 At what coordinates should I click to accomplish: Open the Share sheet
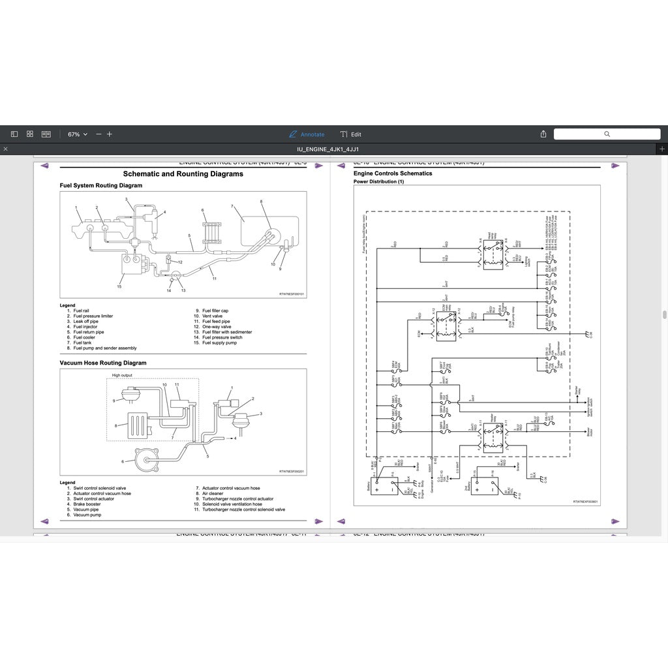[x=543, y=134]
